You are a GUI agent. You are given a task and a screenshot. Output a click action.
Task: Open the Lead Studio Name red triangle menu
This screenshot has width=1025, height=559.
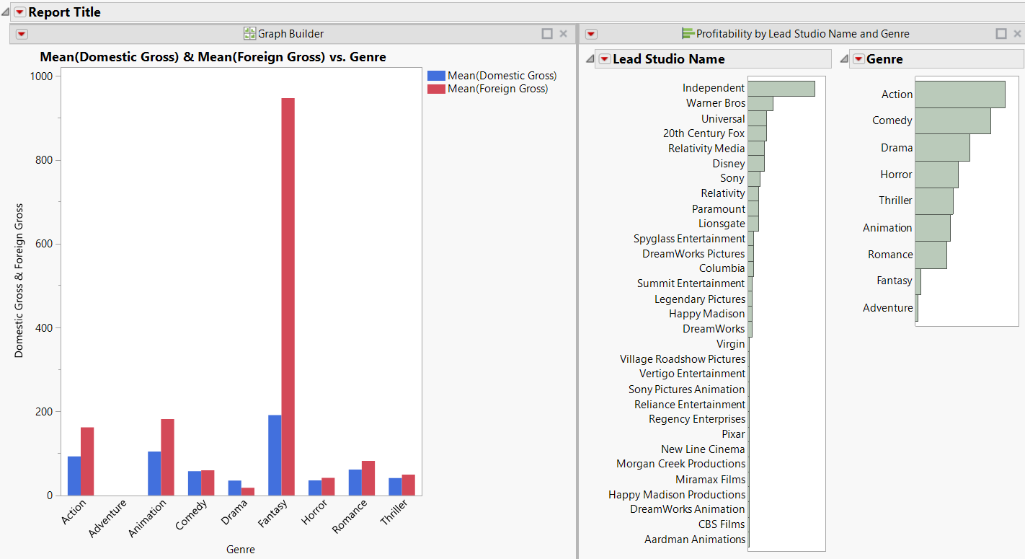605,58
